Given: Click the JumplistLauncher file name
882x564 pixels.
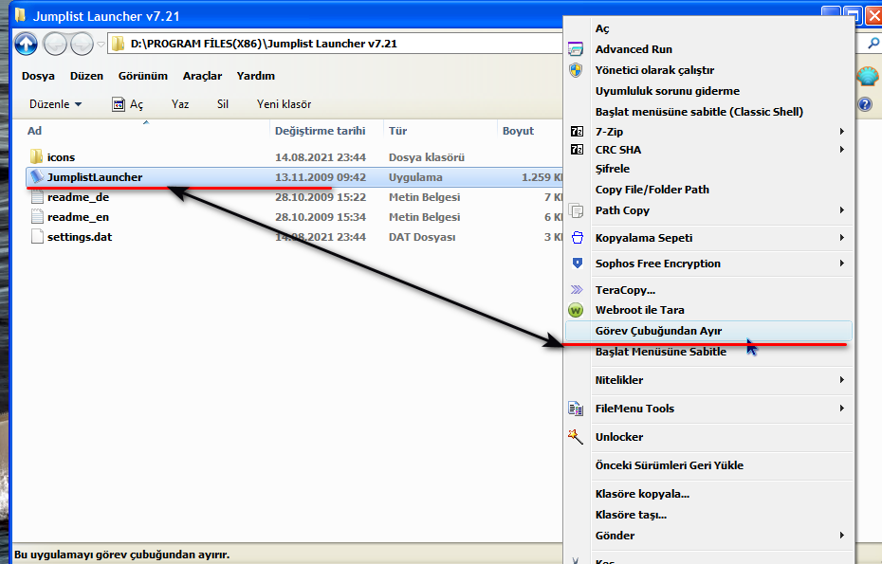Looking at the screenshot, I should pos(95,177).
